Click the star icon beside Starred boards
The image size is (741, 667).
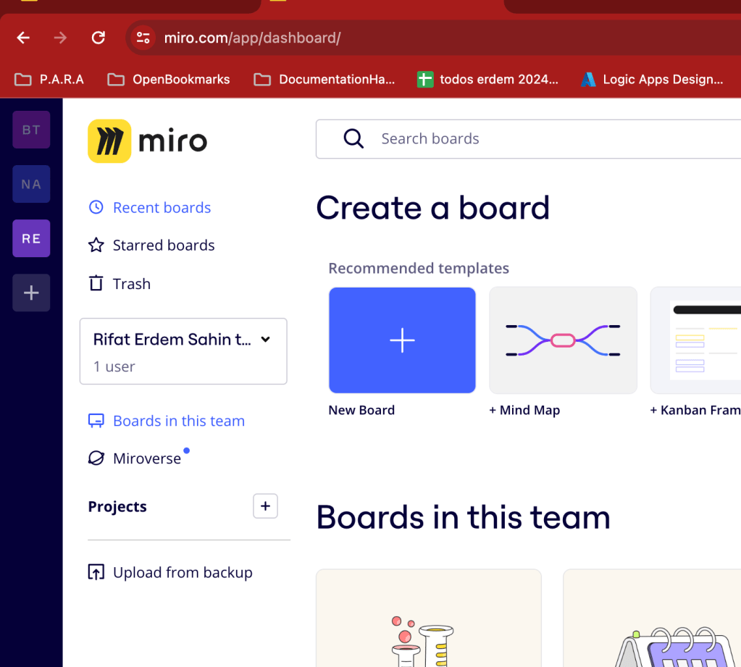point(96,246)
